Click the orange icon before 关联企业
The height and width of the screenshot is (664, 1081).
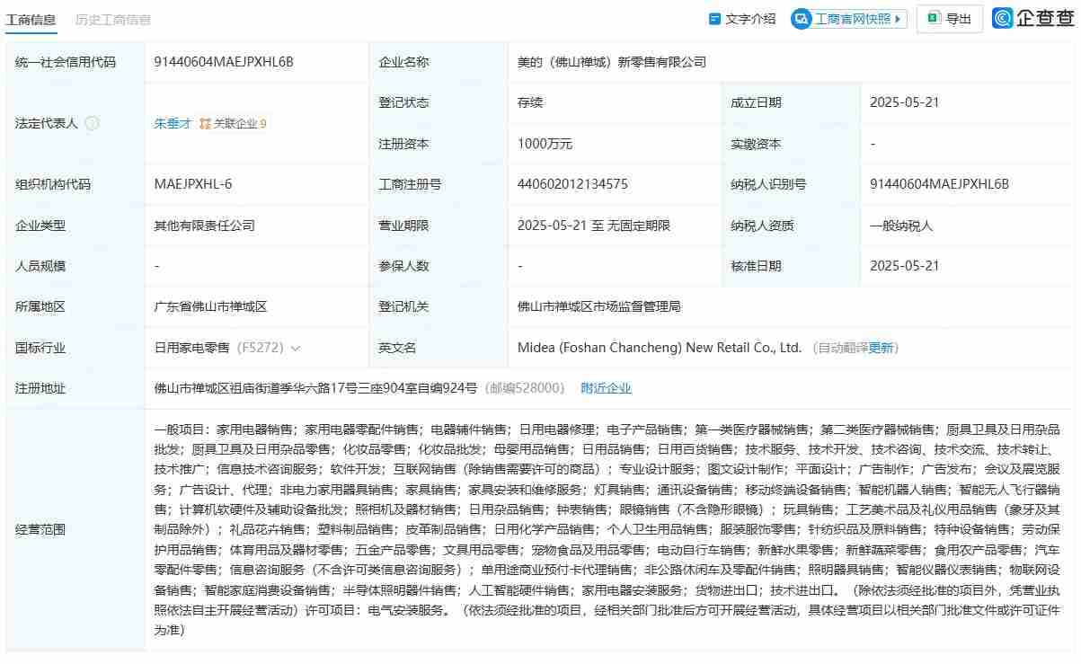[205, 123]
